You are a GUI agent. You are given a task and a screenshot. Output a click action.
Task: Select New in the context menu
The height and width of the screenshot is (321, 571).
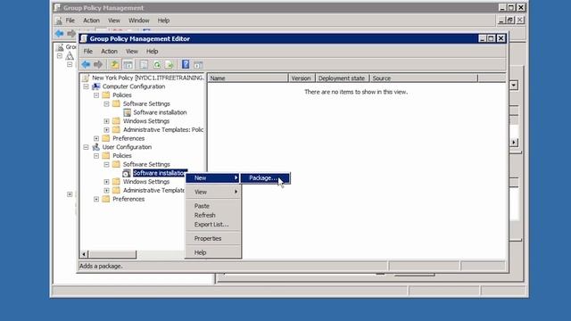click(x=212, y=178)
